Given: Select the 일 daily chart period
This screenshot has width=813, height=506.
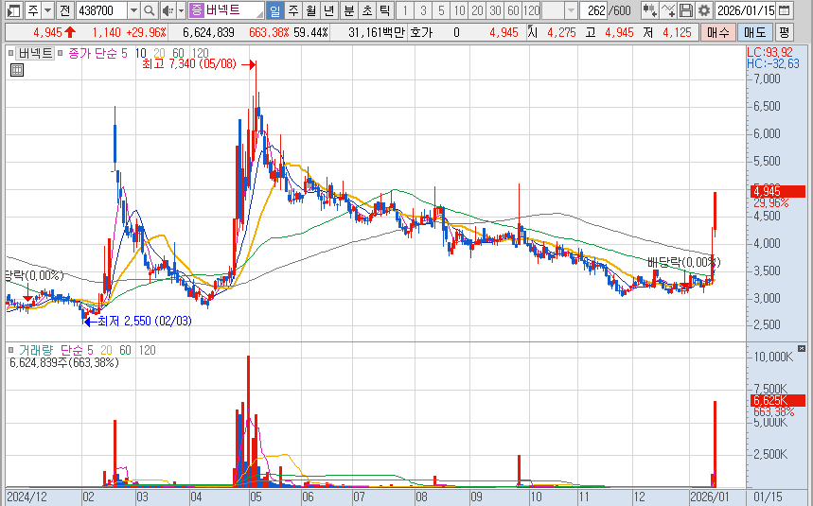Looking at the screenshot, I should point(274,9).
